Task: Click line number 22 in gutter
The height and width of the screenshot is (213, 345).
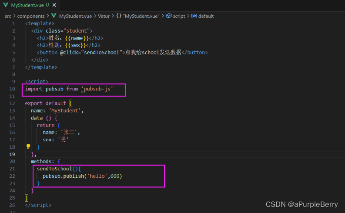Action: 12,176
